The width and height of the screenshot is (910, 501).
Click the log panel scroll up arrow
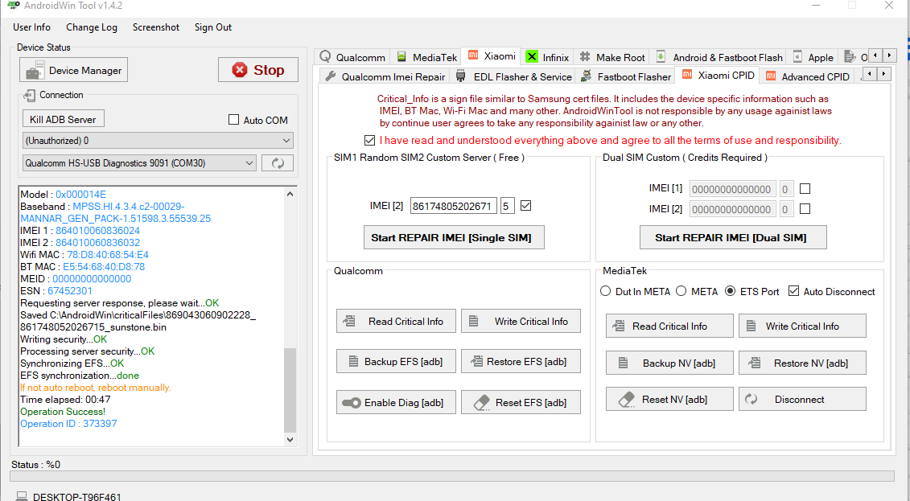[x=290, y=194]
